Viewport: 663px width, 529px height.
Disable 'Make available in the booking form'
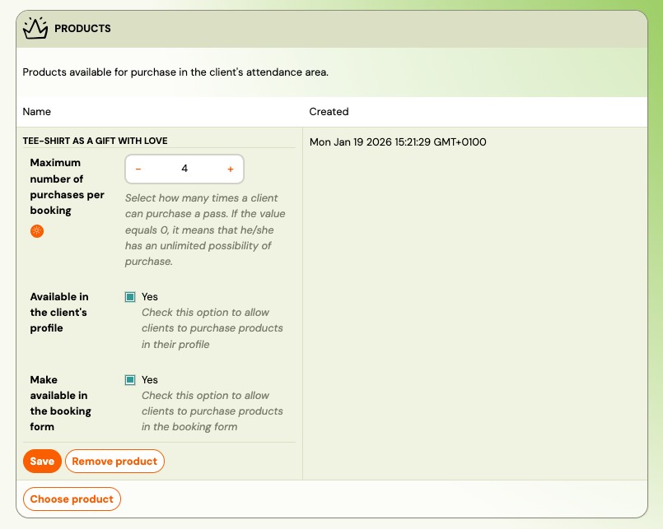click(x=132, y=379)
